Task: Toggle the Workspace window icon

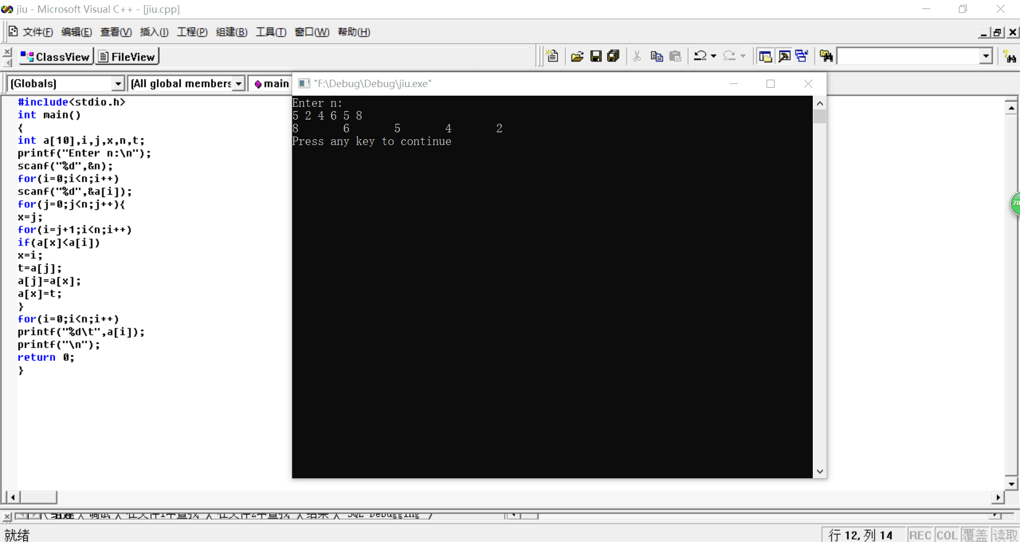Action: pos(765,56)
